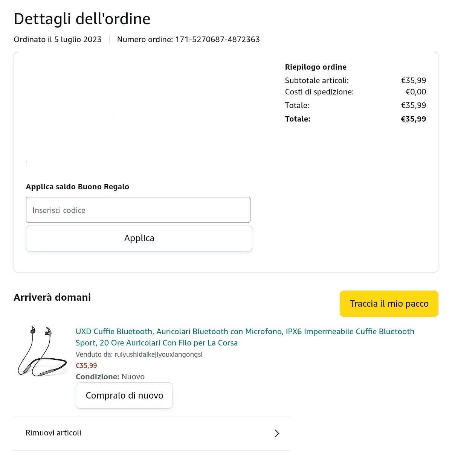The height and width of the screenshot is (455, 452).
Task: Click the Subtotale articoli label
Action: 317,80
